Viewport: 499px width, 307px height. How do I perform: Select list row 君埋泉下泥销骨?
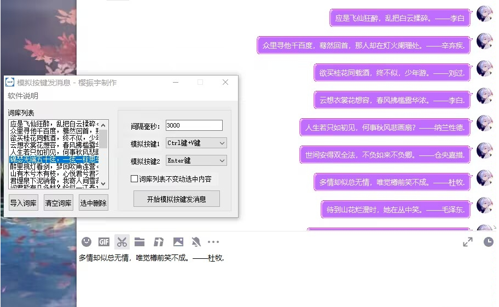54,181
